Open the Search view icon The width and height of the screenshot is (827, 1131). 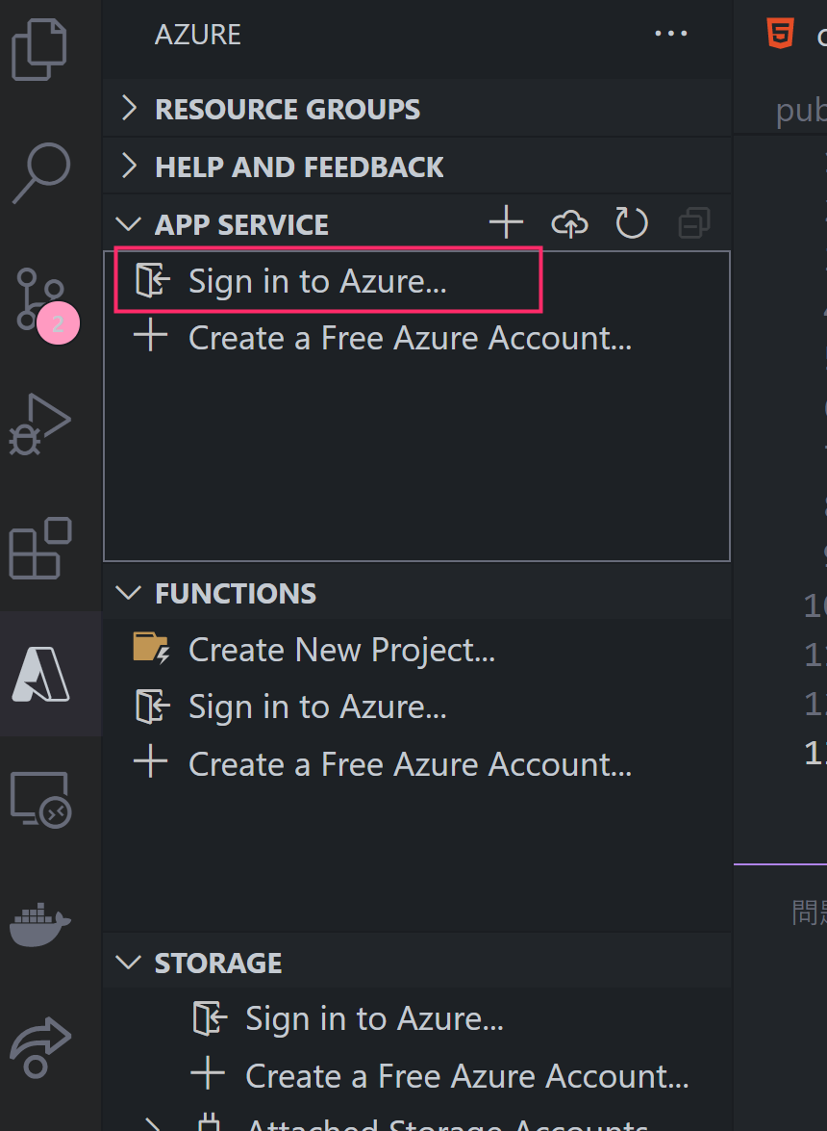point(41,173)
